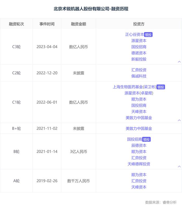Open 天峰资本 link in A轮 row

(x=139, y=187)
